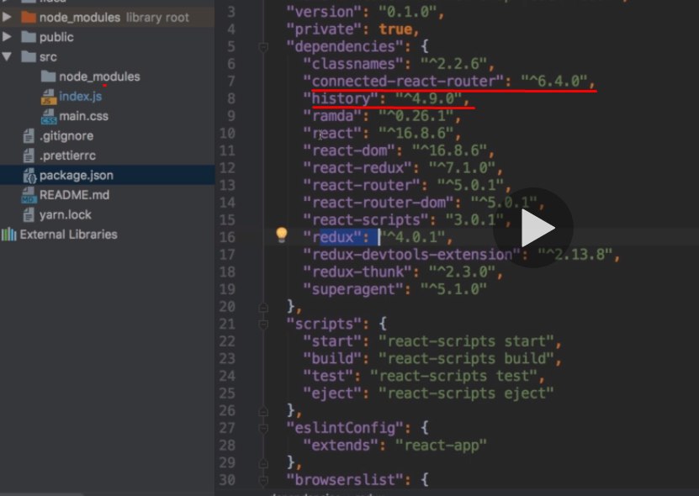699x496 pixels.
Task: Click the "eslintConfig" key
Action: [345, 428]
